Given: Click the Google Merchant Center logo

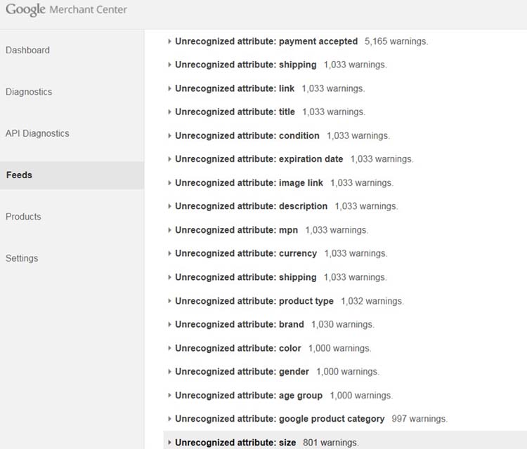Looking at the screenshot, I should click(66, 10).
